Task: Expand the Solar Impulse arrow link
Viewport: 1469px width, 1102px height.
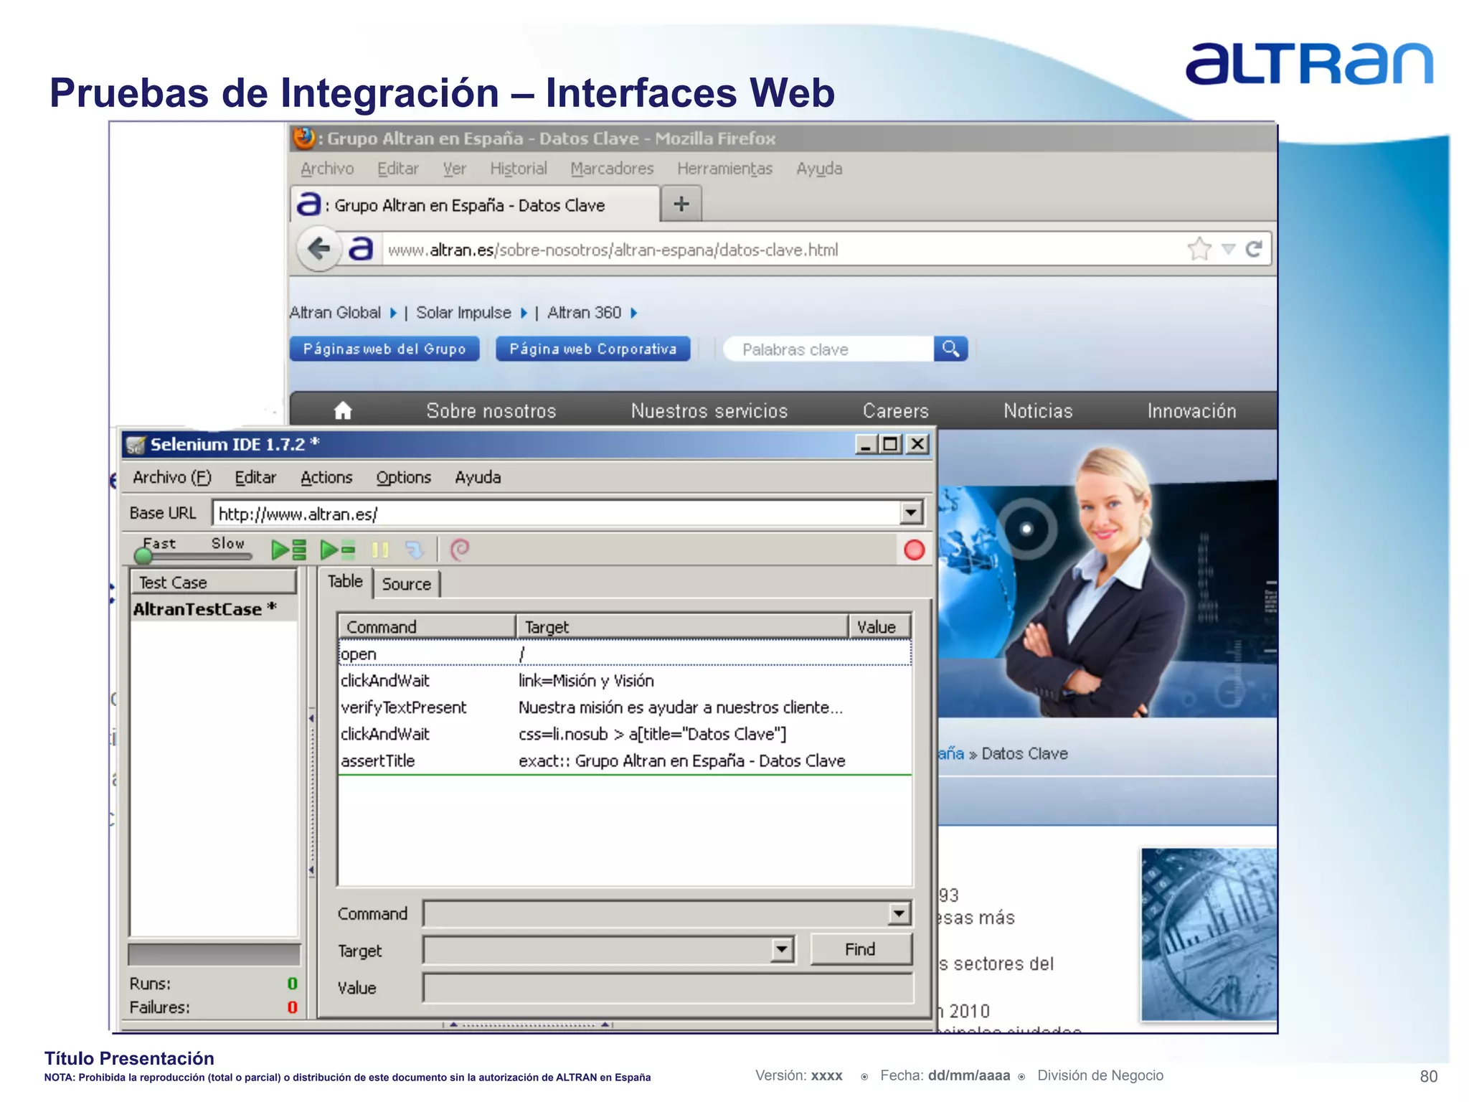Action: [524, 313]
